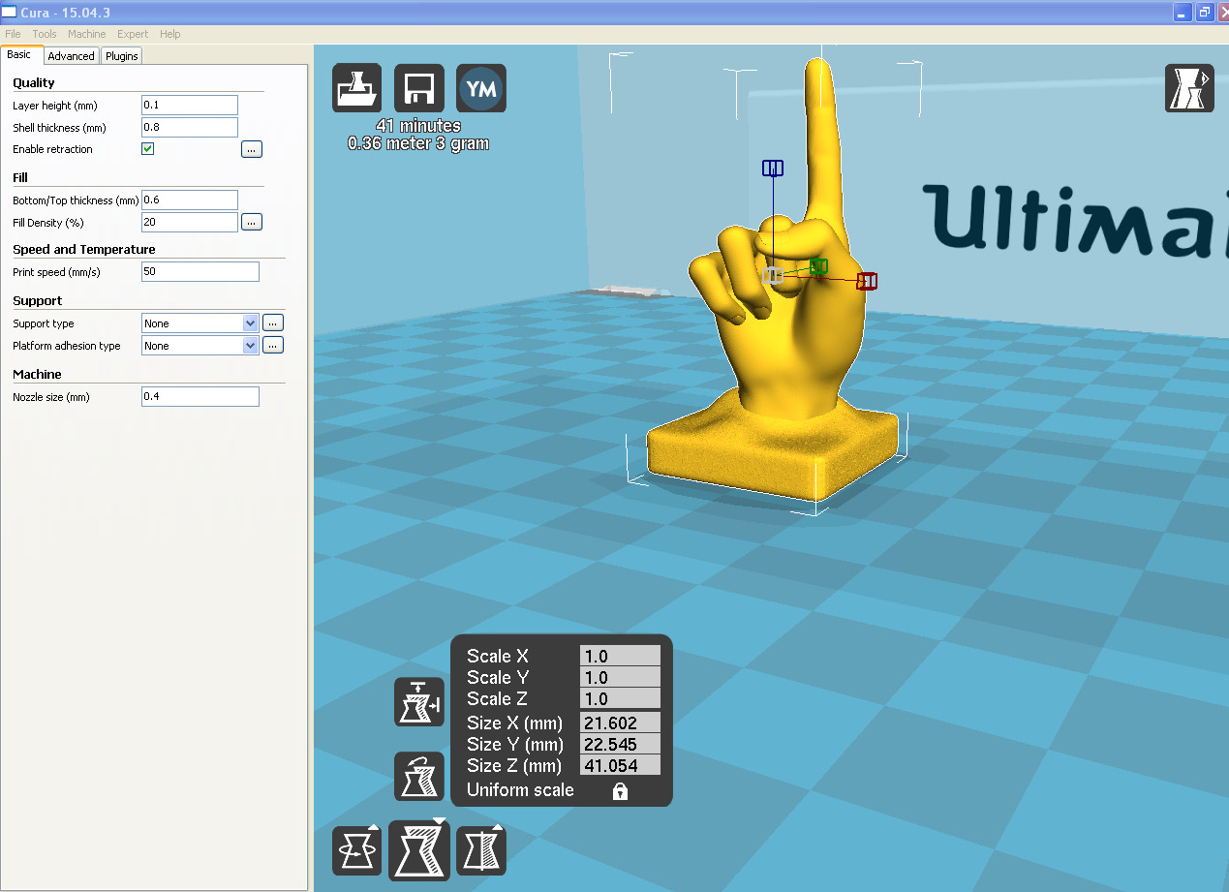Switch to the Plugins tab
The width and height of the screenshot is (1229, 892).
[x=121, y=55]
